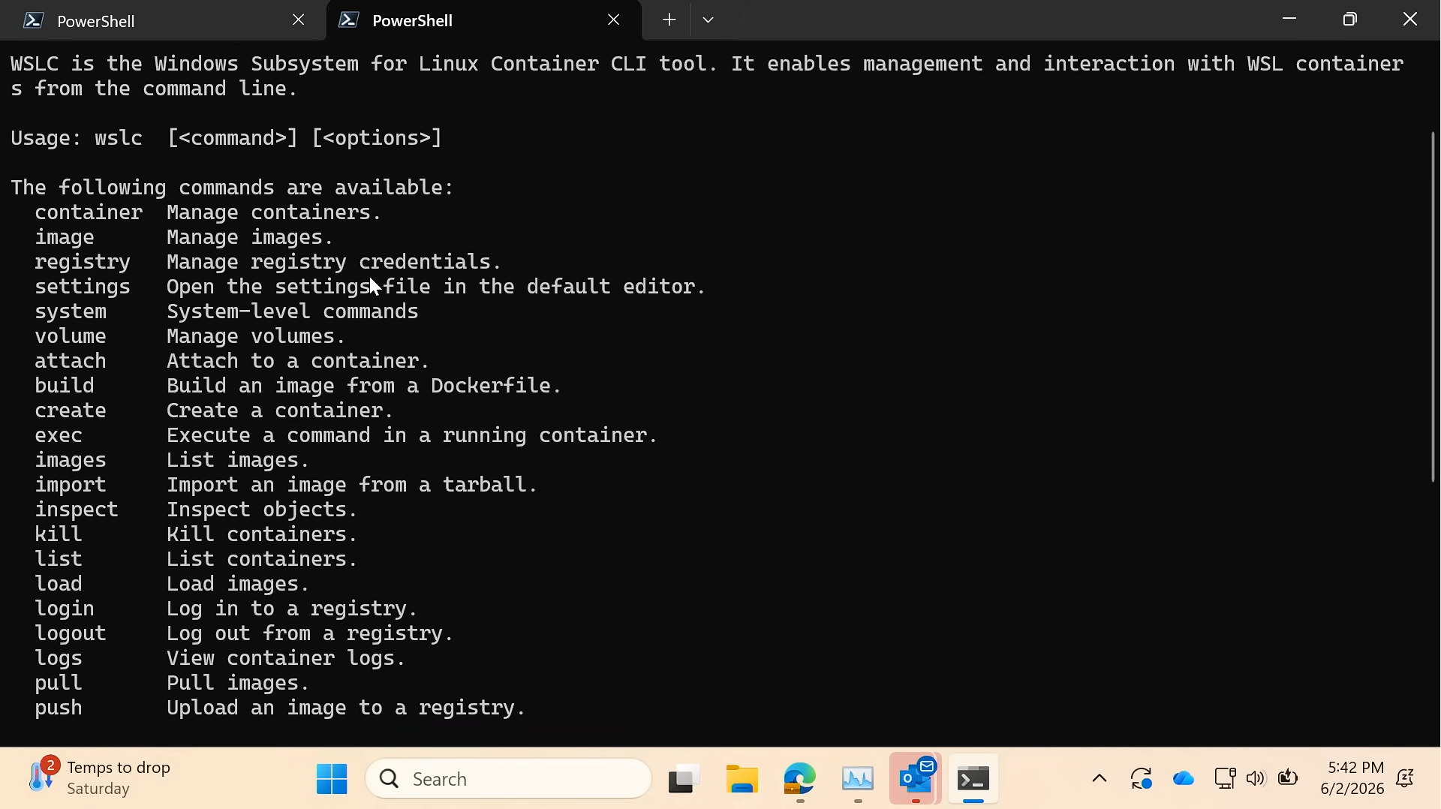1441x809 pixels.
Task: Open the OneDrive cloud tray icon
Action: pos(1184,779)
